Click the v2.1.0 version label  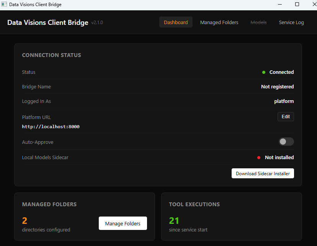tap(97, 23)
